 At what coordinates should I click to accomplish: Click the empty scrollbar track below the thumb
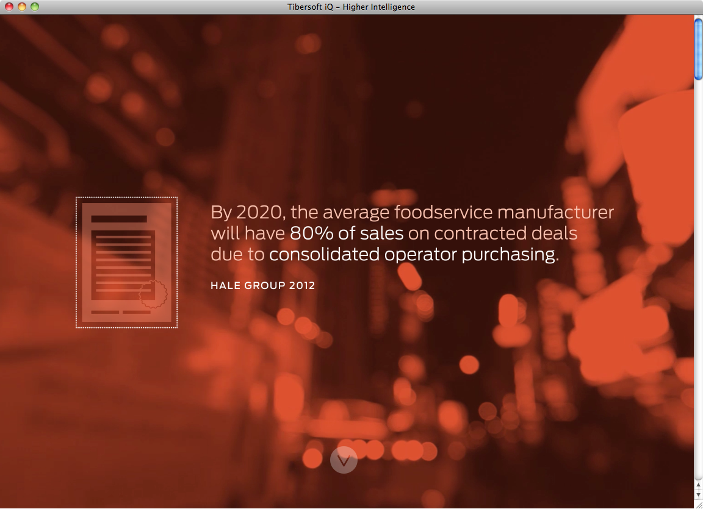[698, 274]
